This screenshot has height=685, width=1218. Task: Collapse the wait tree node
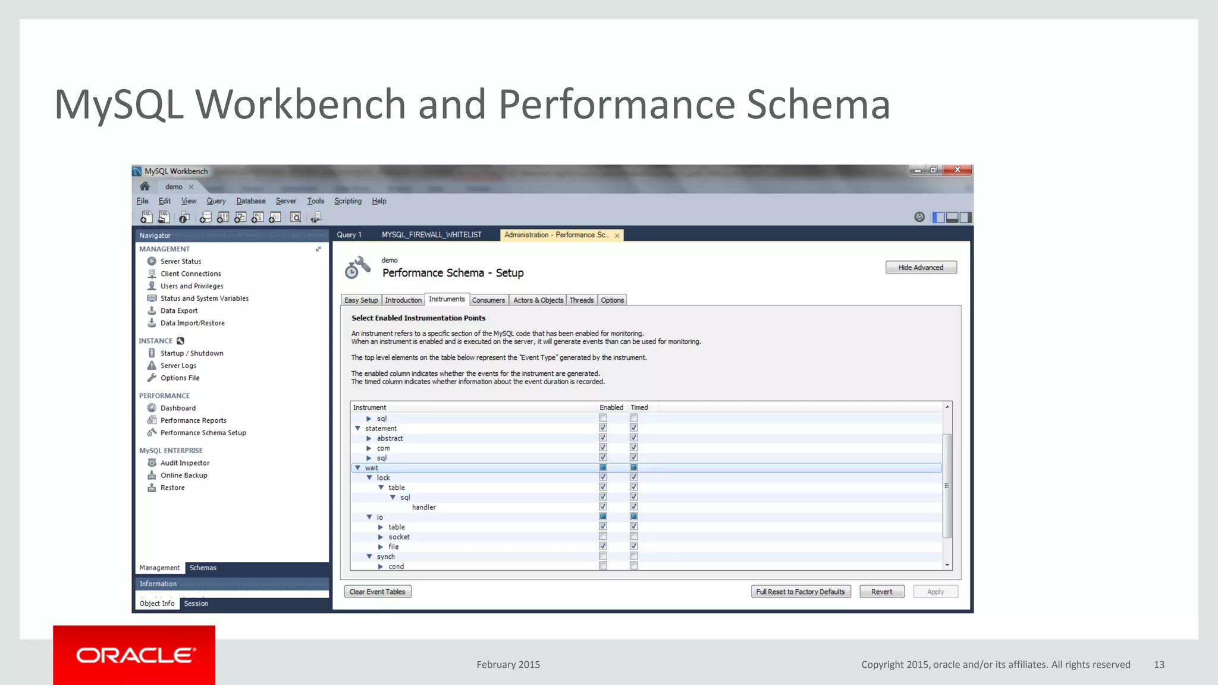358,468
